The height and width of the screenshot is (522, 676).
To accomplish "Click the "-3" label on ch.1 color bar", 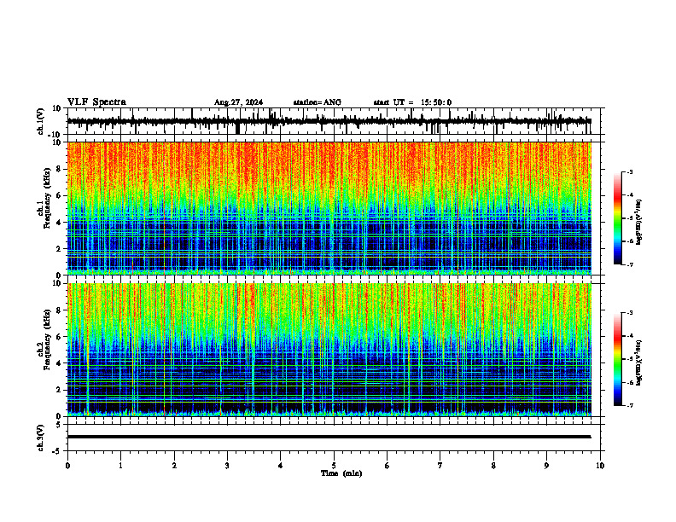I will pos(630,171).
